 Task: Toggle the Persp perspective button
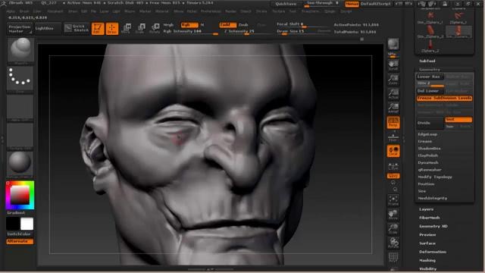(393, 123)
